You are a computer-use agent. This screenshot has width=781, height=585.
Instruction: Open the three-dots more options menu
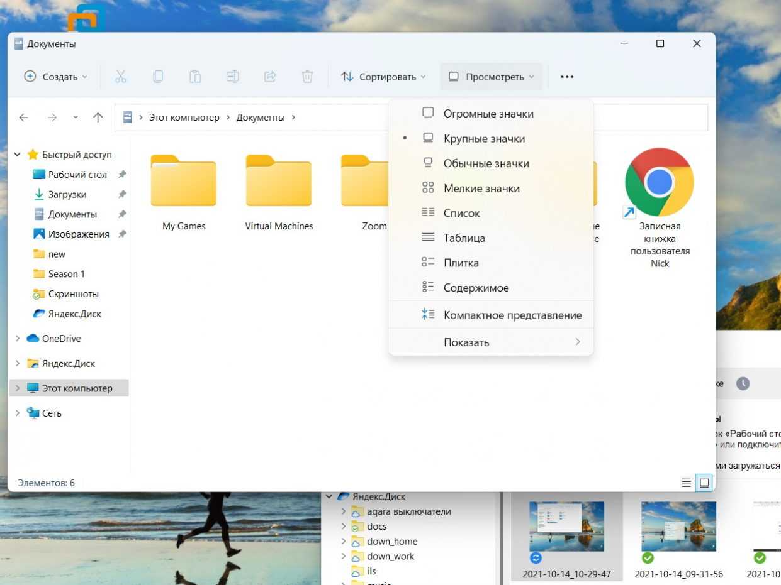click(567, 77)
